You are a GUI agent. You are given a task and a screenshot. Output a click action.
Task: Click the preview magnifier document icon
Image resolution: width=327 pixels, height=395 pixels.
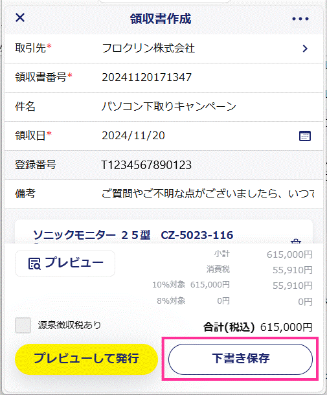34,264
